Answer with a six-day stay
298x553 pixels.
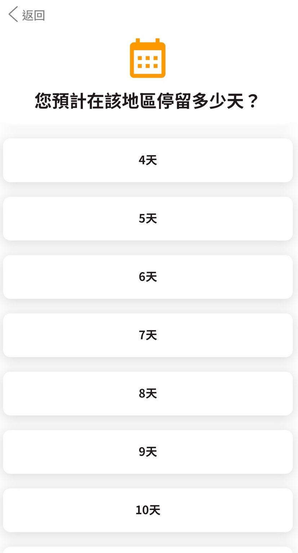pyautogui.click(x=148, y=277)
